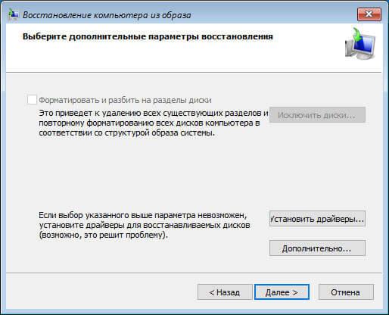The image size is (389, 315).
Task: Open the Дополнительно... options
Action: tap(317, 248)
